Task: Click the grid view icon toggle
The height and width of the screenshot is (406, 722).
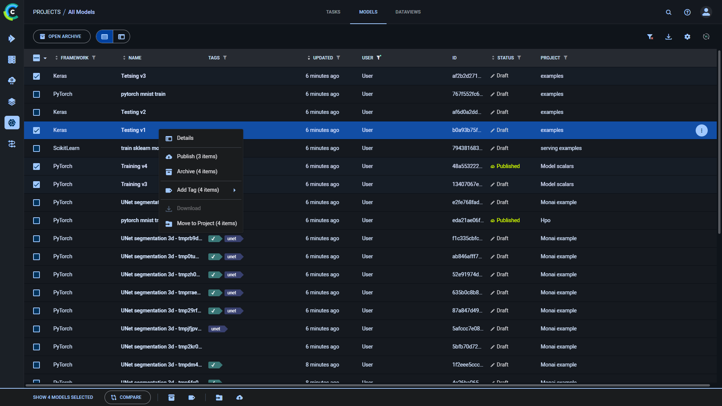Action: pos(121,37)
